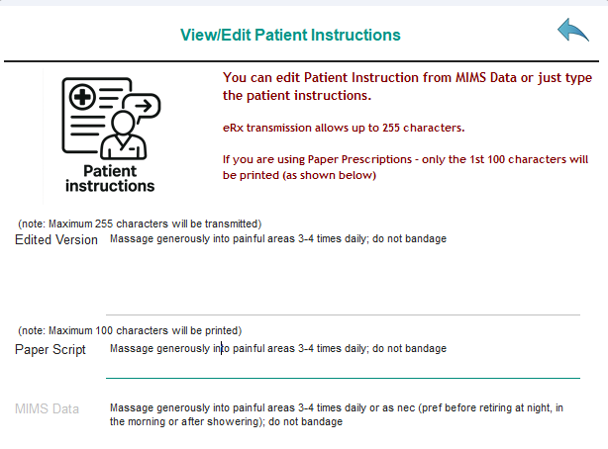Image resolution: width=608 pixels, height=449 pixels.
Task: Click the "Paper Script" label
Action: pos(51,349)
